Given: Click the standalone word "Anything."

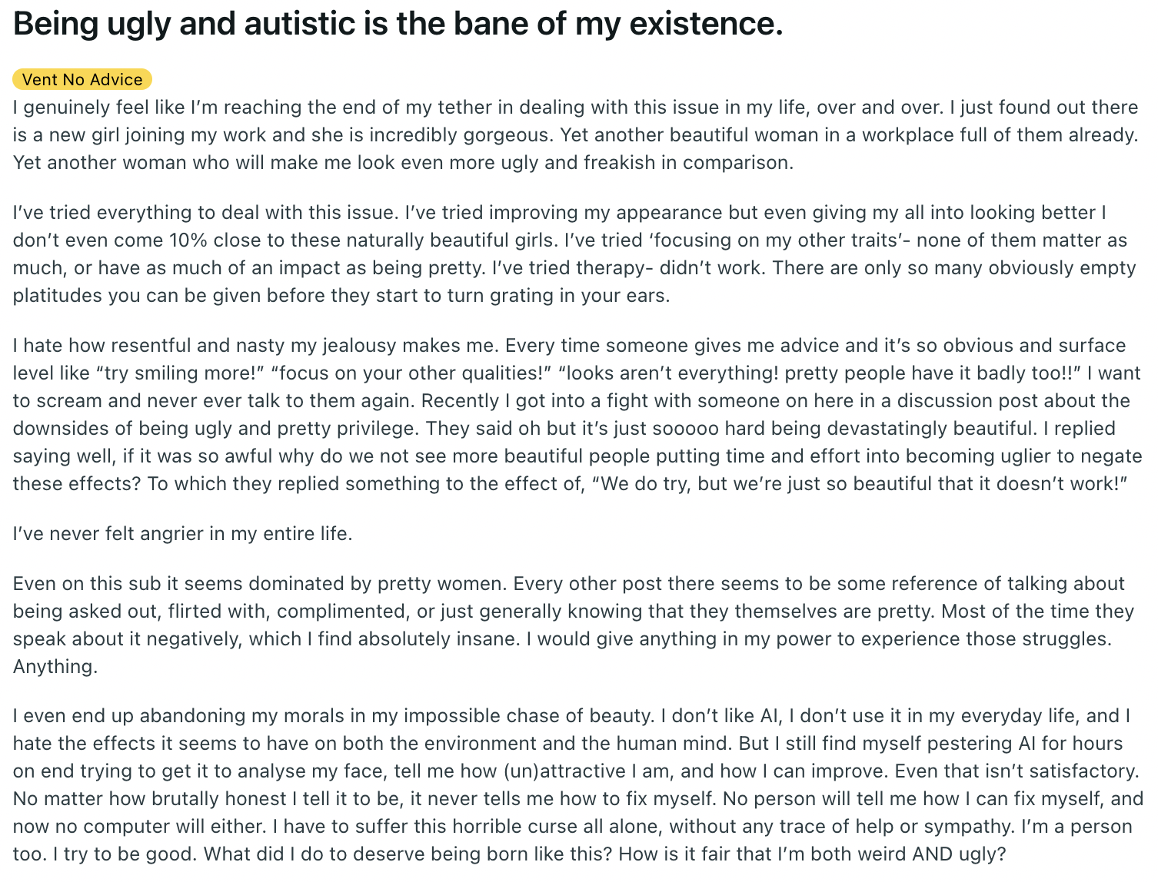Looking at the screenshot, I should click(55, 666).
